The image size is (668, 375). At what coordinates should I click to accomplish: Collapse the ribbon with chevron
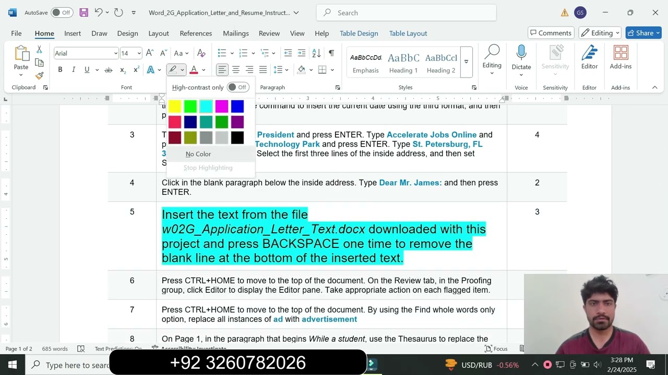(x=654, y=87)
